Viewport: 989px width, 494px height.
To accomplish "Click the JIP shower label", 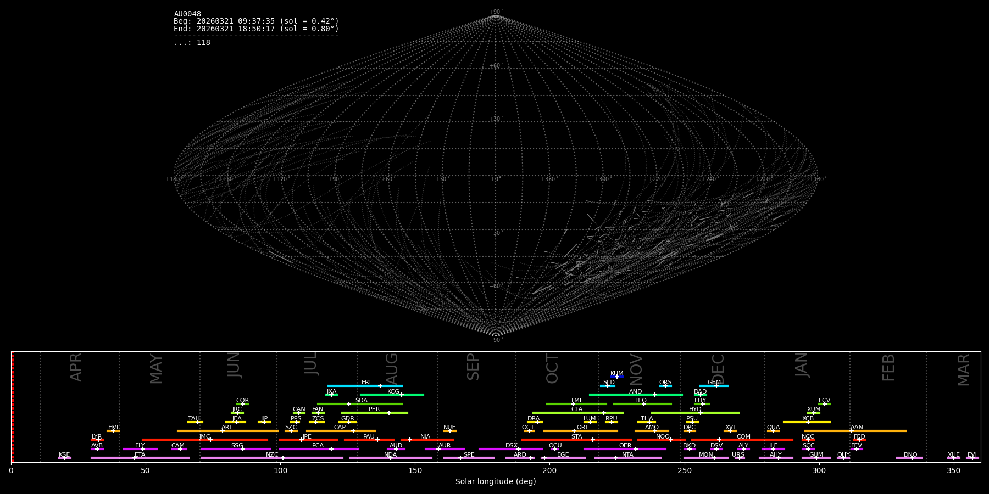I will coord(264,419).
